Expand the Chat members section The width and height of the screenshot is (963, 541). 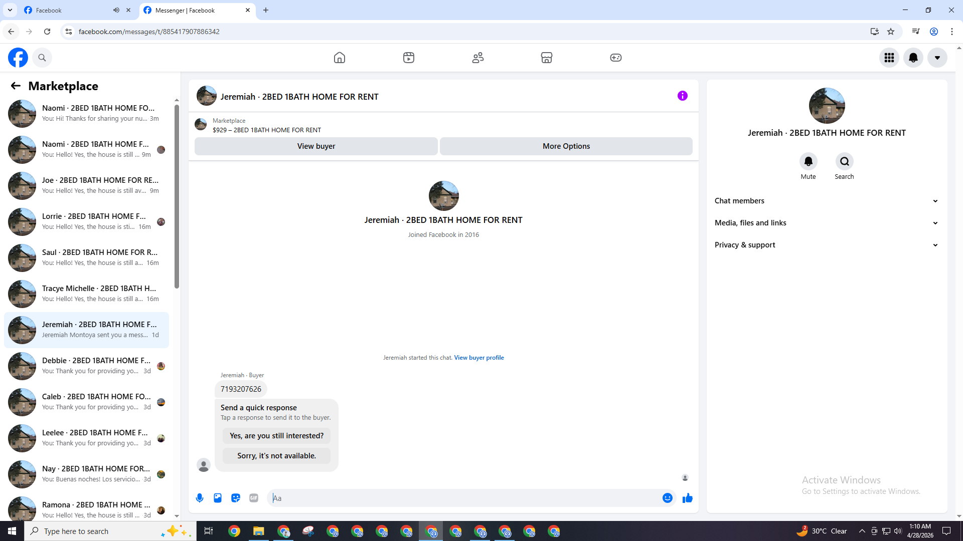(827, 201)
